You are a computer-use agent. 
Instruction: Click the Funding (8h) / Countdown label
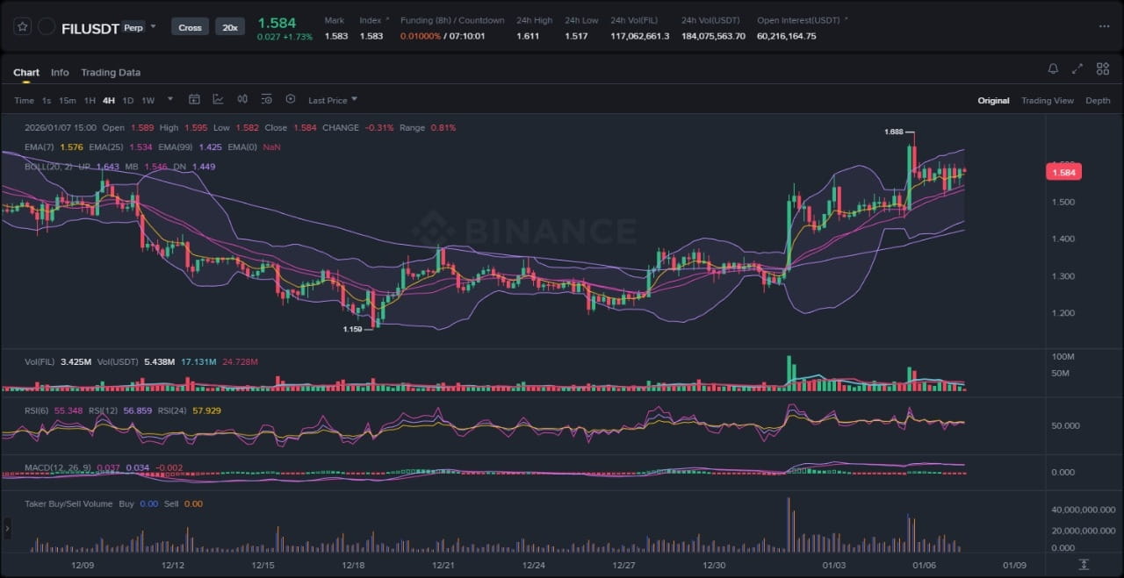pyautogui.click(x=452, y=20)
